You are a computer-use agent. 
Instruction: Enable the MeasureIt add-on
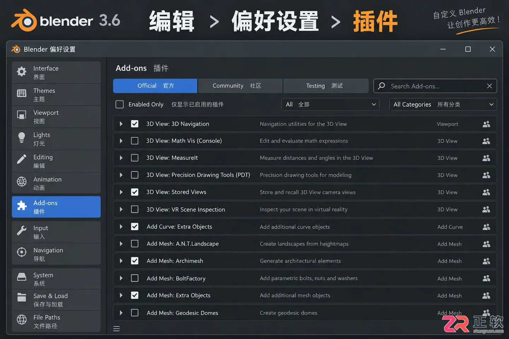(135, 158)
